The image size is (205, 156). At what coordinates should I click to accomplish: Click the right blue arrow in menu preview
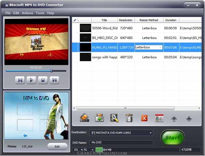pos(47,136)
